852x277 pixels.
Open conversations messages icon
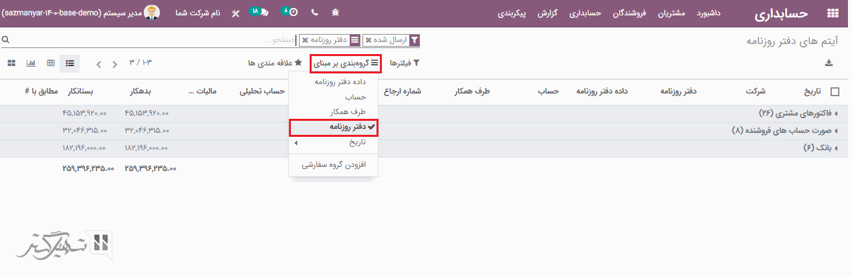coord(260,13)
